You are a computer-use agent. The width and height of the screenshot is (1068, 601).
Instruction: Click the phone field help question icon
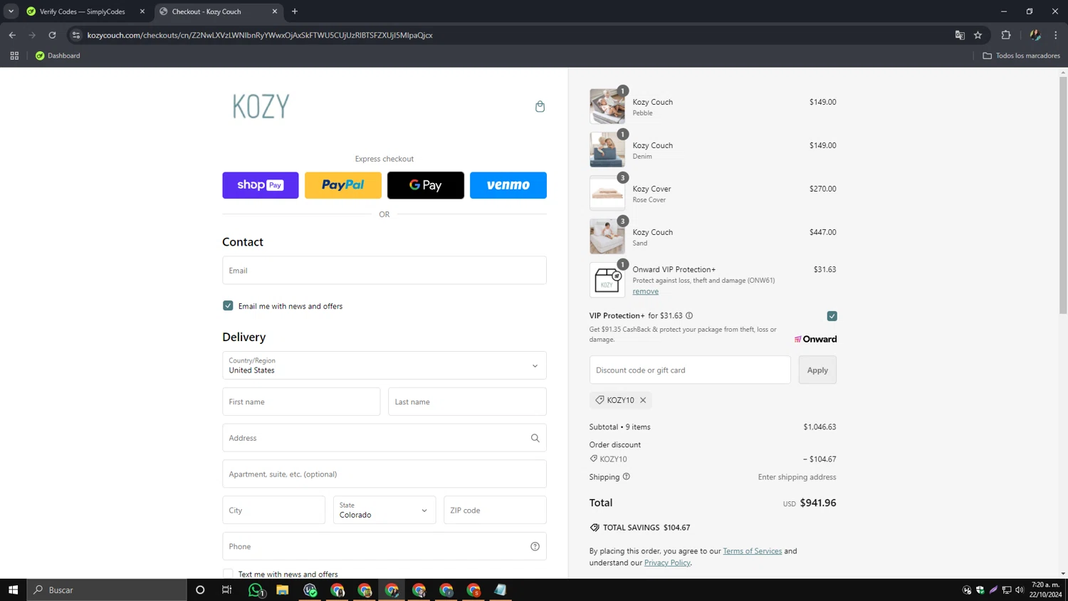(535, 546)
